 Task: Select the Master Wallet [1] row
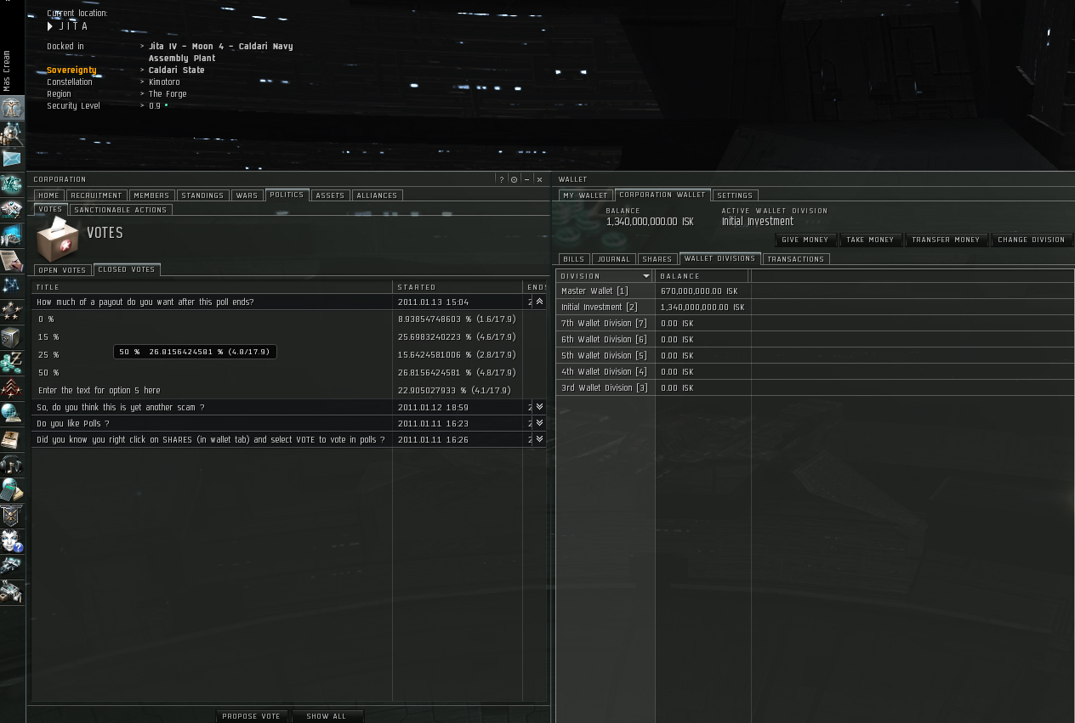pos(815,291)
